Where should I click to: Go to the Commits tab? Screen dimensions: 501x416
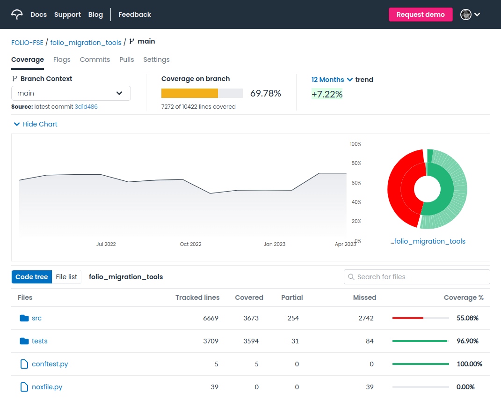point(95,59)
